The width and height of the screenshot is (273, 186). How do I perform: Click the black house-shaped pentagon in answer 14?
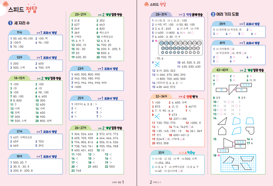(x=222, y=131)
